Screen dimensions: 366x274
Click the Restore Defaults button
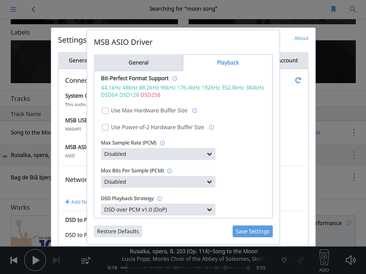tap(118, 231)
